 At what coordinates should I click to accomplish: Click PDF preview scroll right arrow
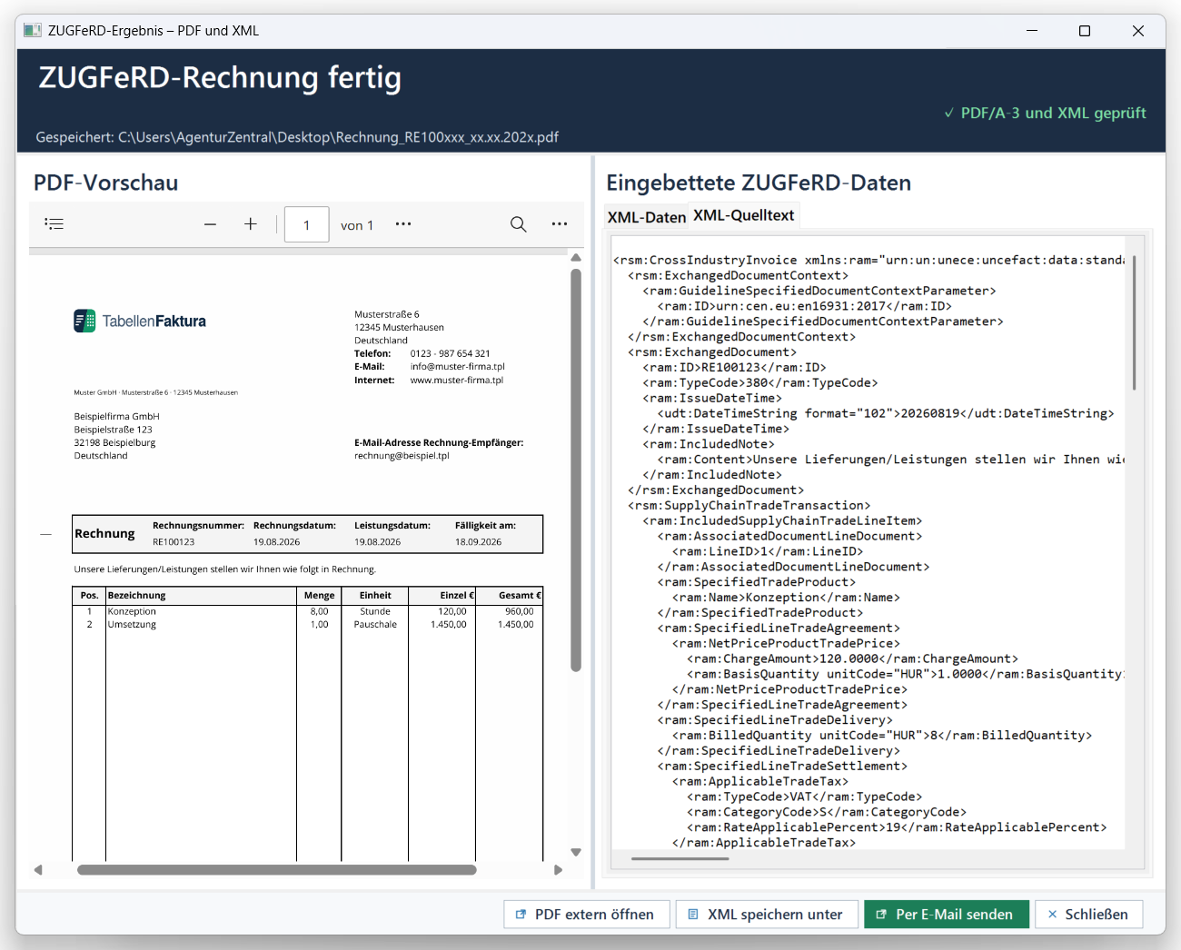point(558,870)
